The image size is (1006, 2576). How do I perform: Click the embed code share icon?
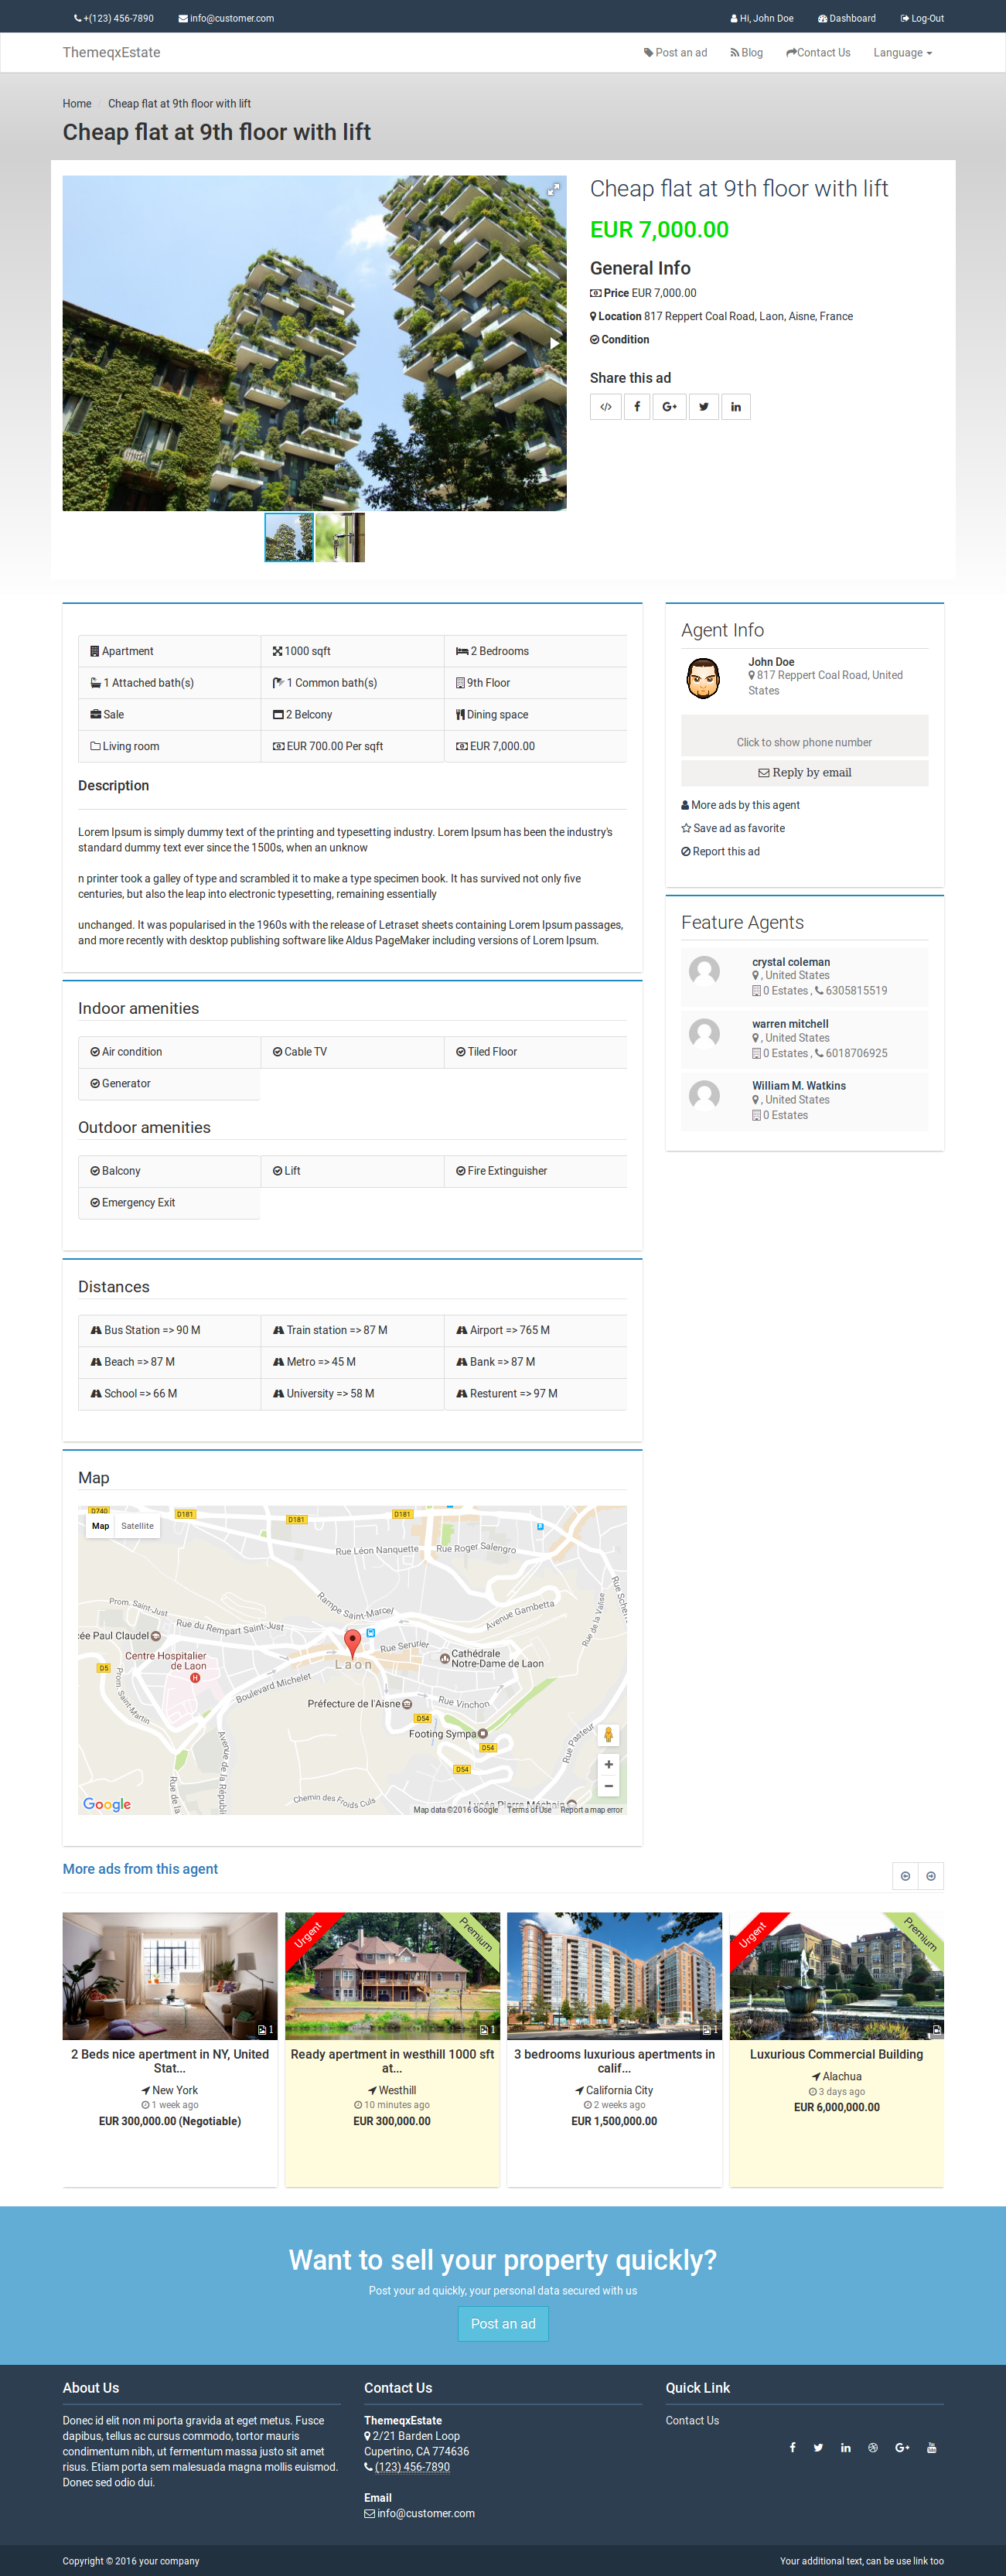tap(605, 406)
